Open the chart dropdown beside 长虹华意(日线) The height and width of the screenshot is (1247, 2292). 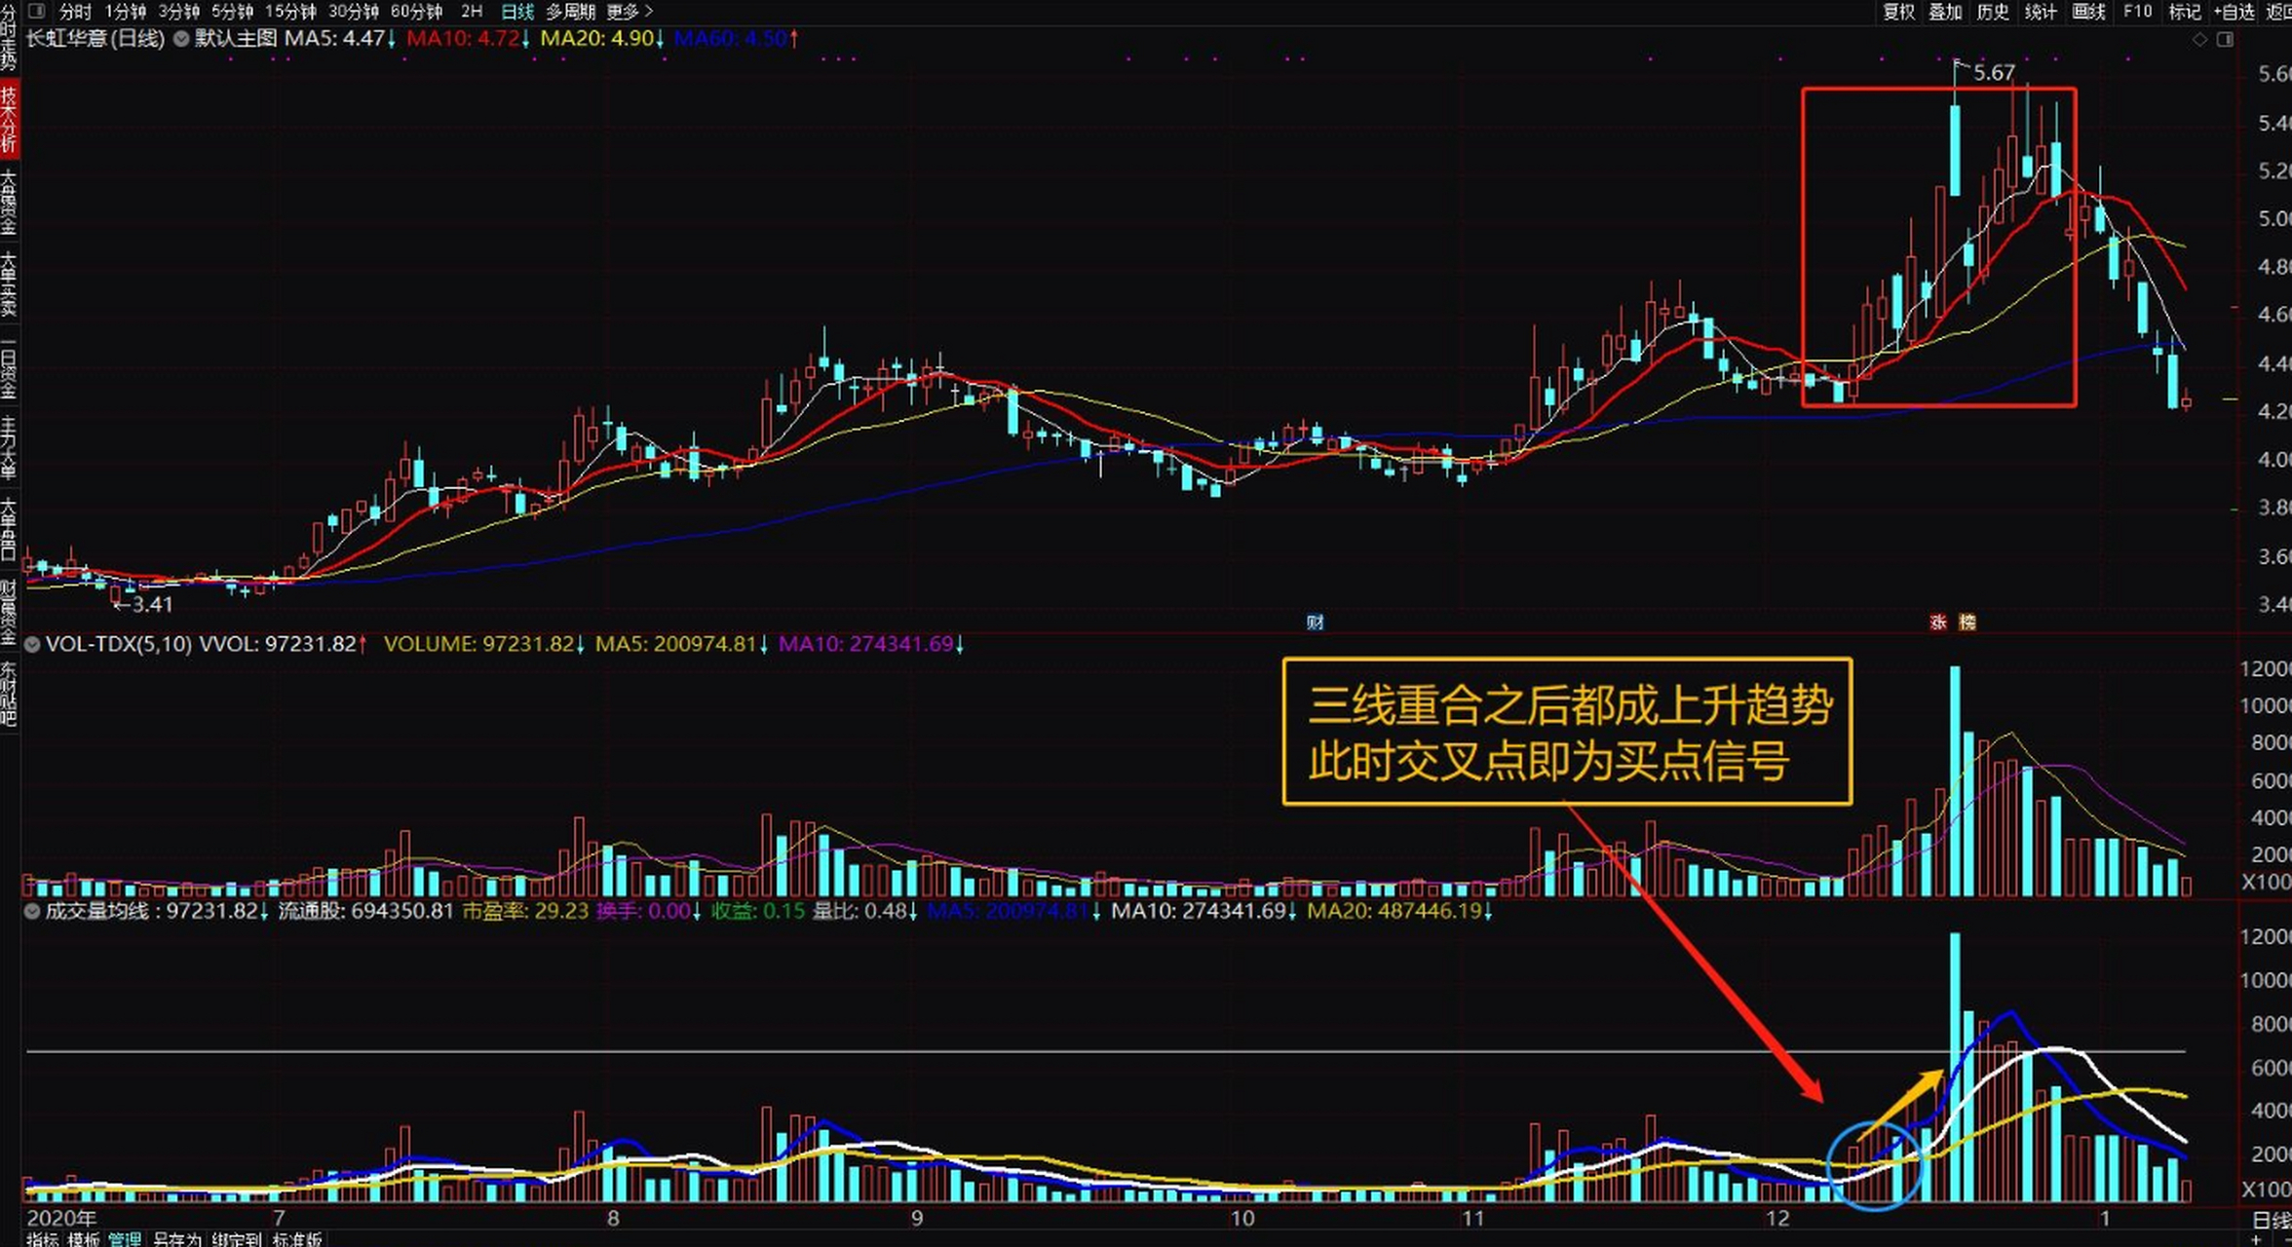[181, 39]
